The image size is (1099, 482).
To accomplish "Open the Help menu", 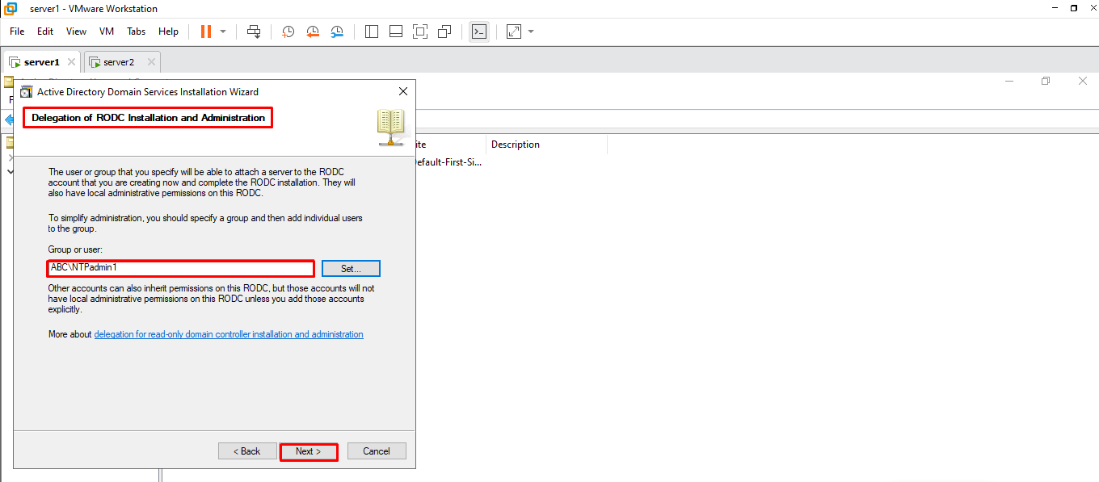I will 168,31.
